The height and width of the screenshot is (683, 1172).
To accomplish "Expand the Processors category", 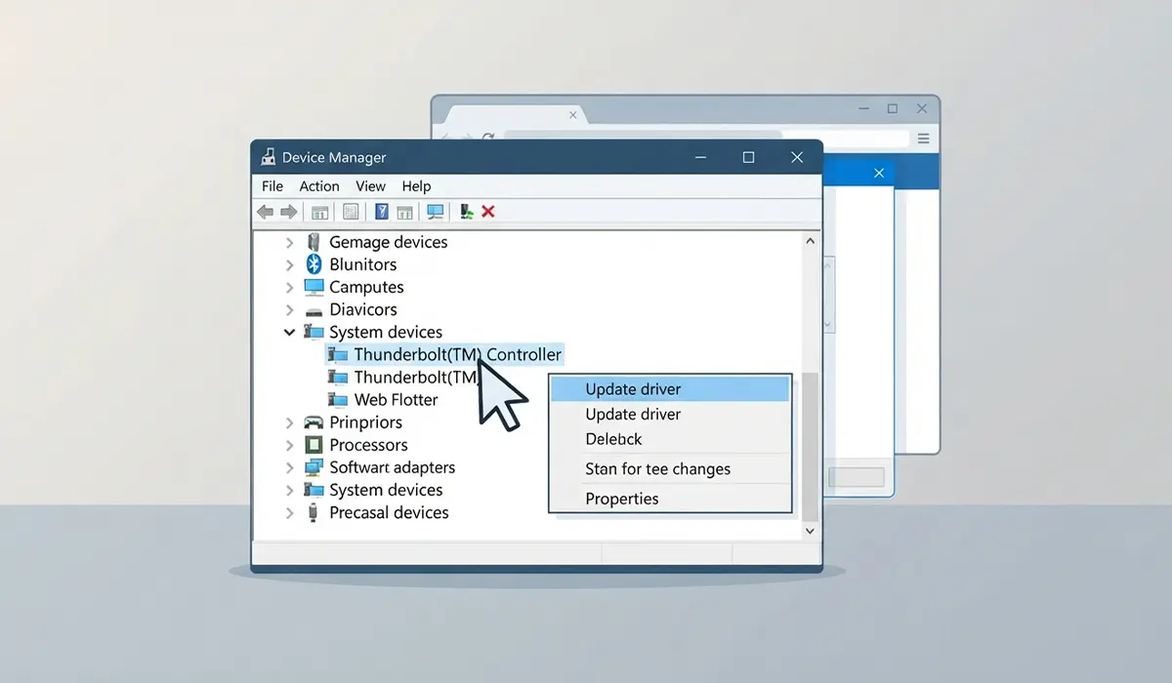I will [x=290, y=445].
